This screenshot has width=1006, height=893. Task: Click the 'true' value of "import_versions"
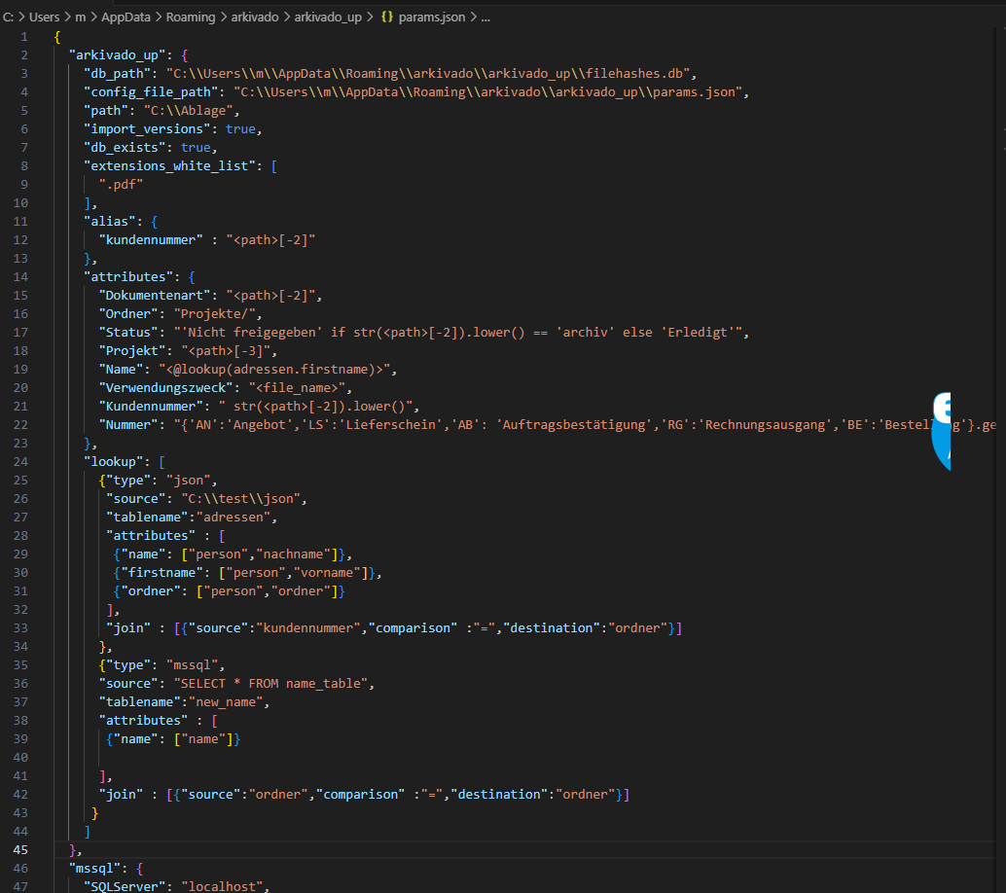240,129
